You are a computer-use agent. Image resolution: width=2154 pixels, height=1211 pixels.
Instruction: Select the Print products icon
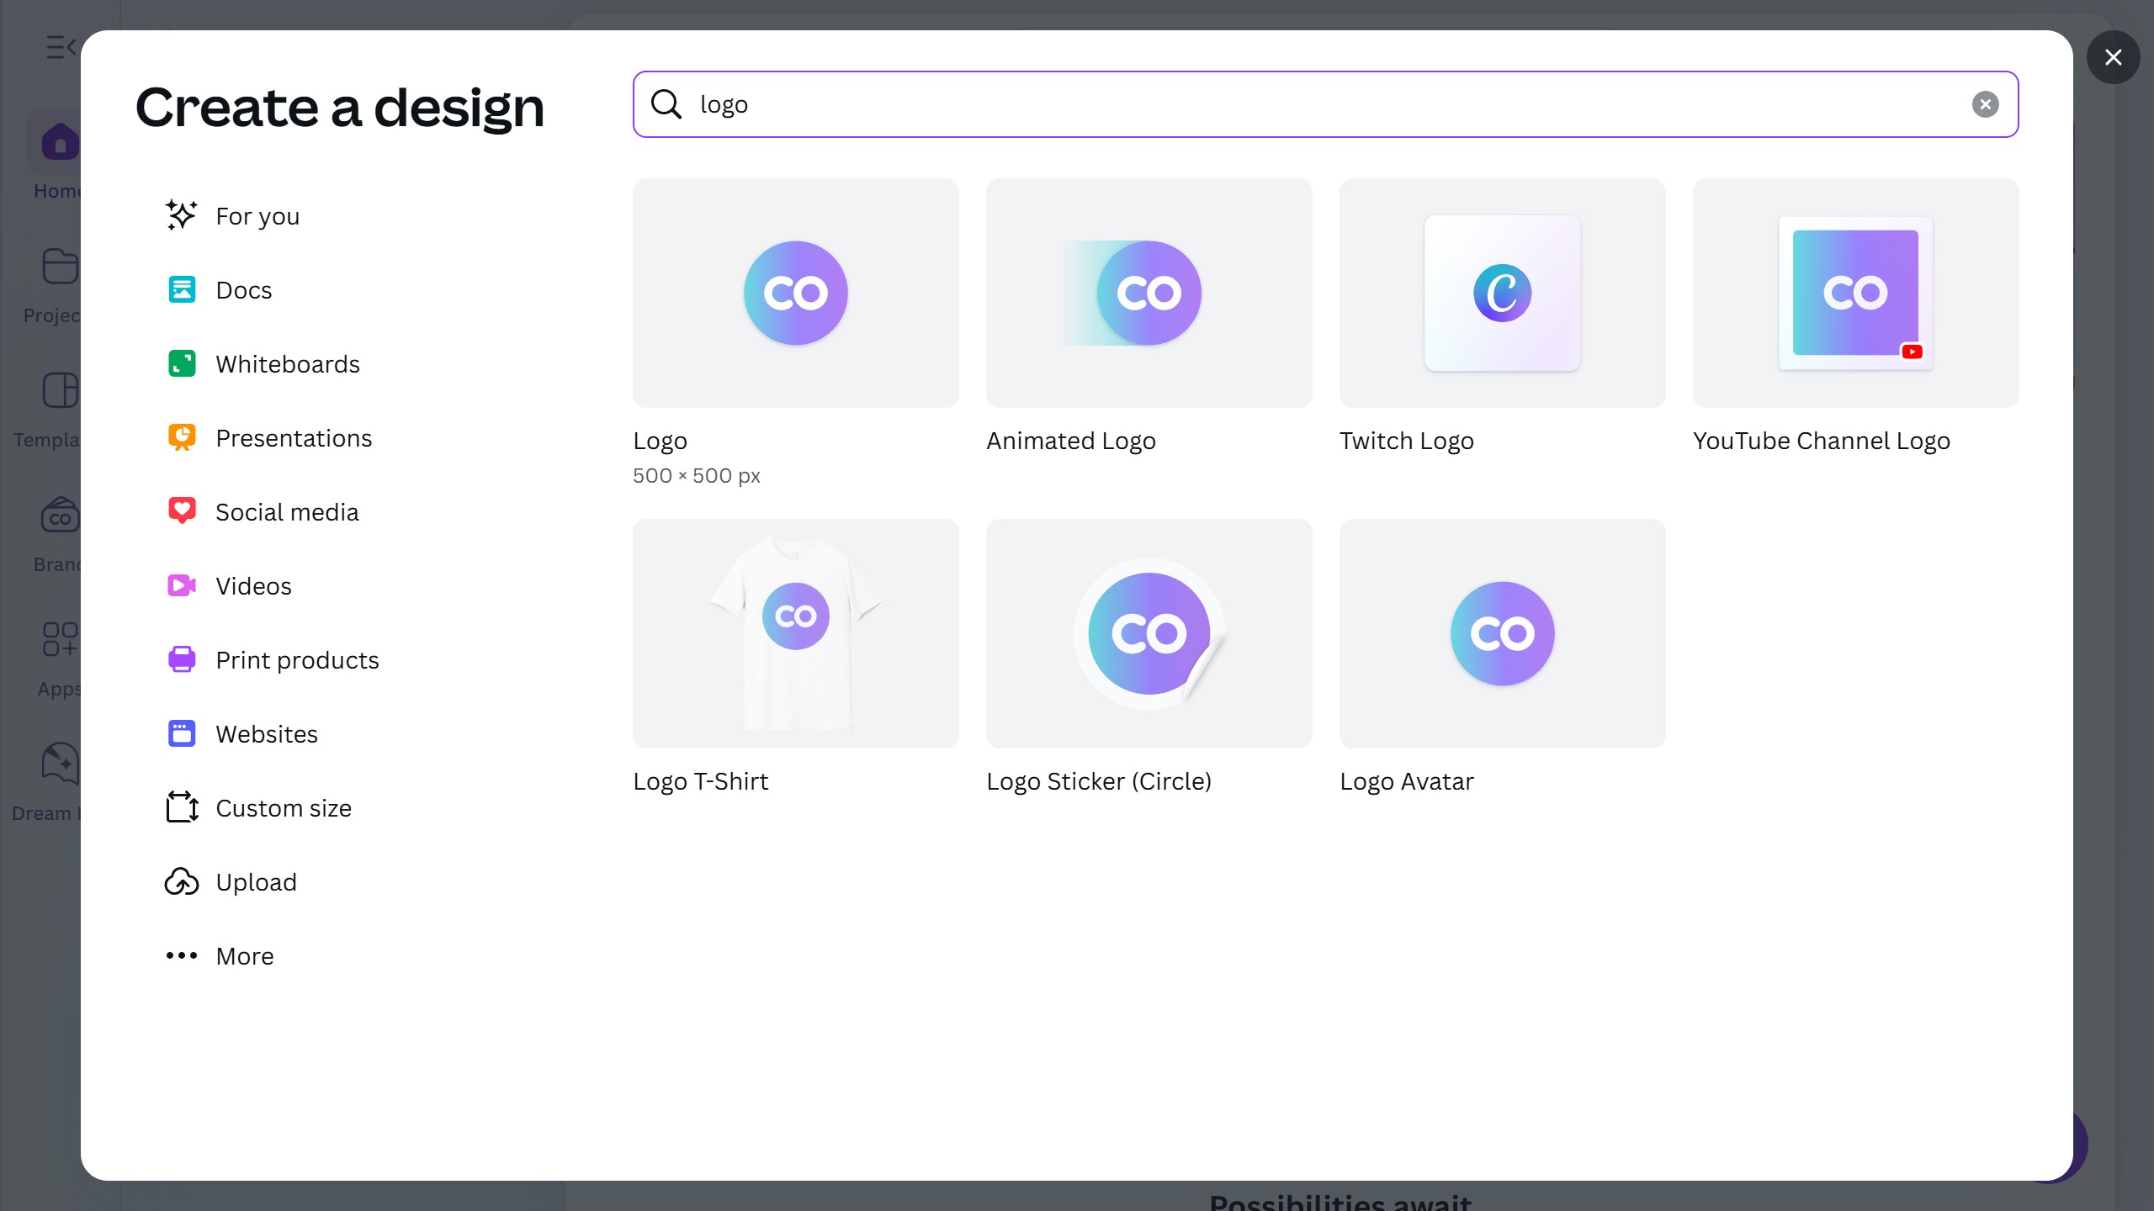[x=181, y=659]
